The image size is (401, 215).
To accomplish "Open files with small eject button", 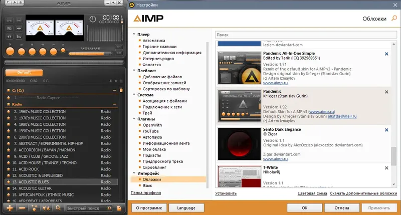I will coord(63,50).
